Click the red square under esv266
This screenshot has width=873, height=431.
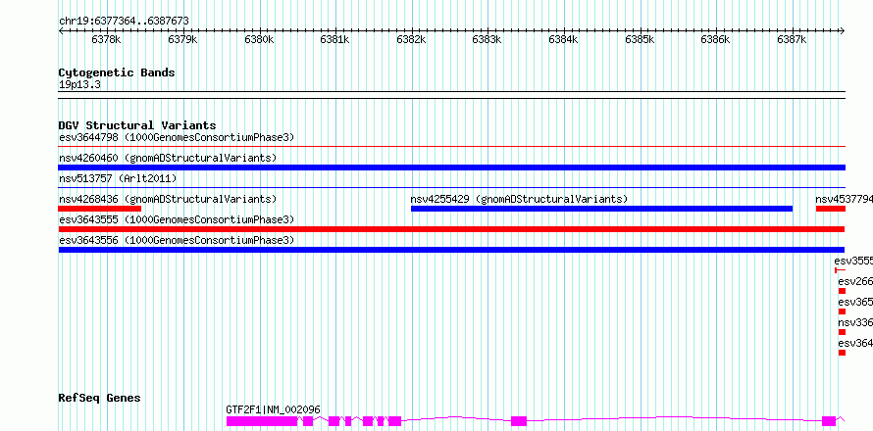click(x=842, y=291)
